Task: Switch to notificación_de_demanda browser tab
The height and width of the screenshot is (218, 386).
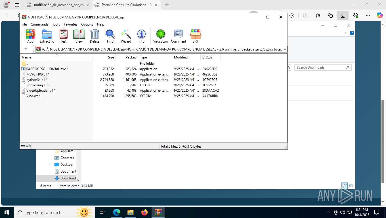Action: [x=58, y=5]
